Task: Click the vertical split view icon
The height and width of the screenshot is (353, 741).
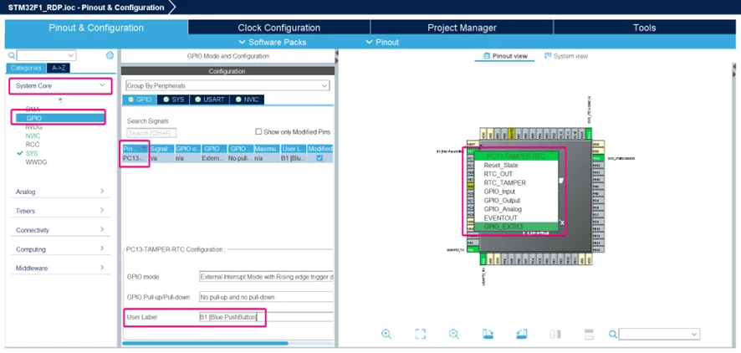Action: pyautogui.click(x=555, y=334)
